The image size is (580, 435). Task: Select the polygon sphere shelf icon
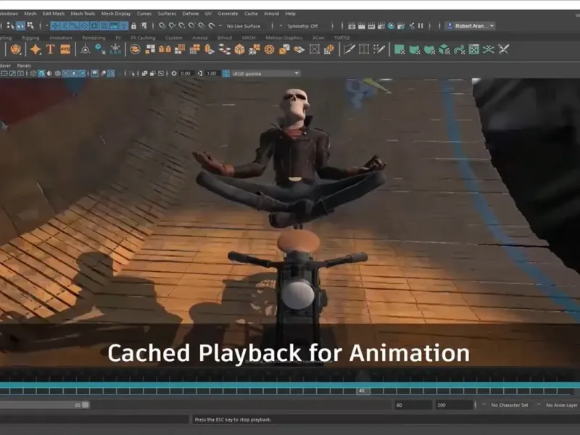[16, 49]
